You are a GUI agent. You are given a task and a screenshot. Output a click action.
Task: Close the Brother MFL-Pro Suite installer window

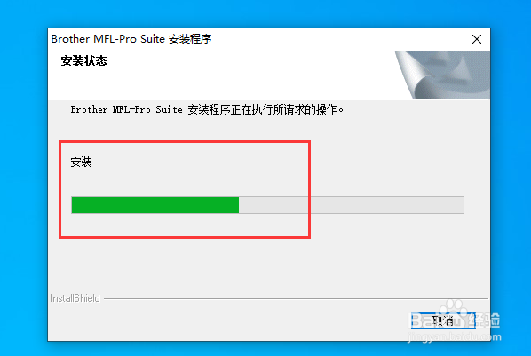click(477, 39)
